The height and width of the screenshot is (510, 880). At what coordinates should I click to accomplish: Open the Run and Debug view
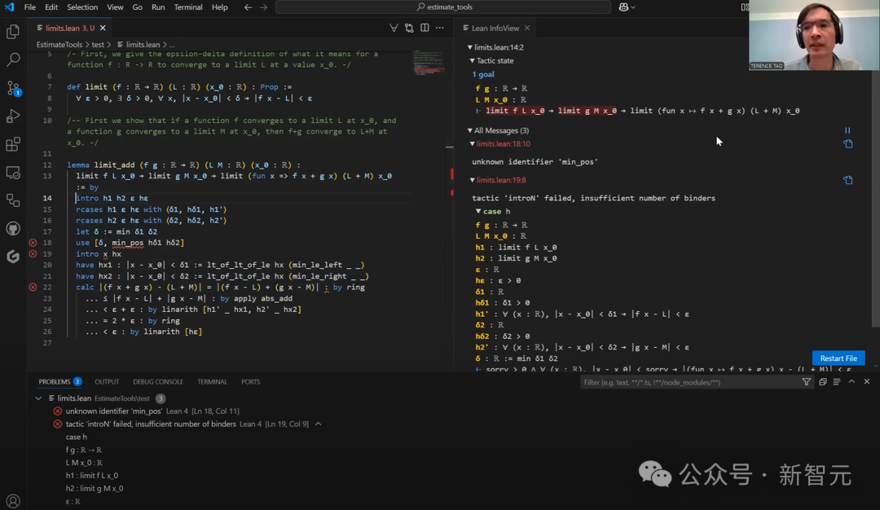(13, 117)
